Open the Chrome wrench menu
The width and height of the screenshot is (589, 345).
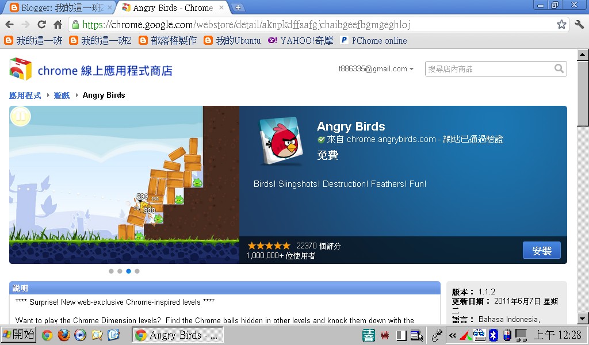point(579,25)
